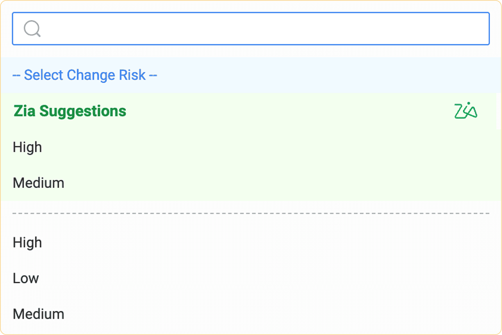Click the Zia Suggestions sparkle branding icon
Viewport: 502px width, 335px height.
click(467, 110)
